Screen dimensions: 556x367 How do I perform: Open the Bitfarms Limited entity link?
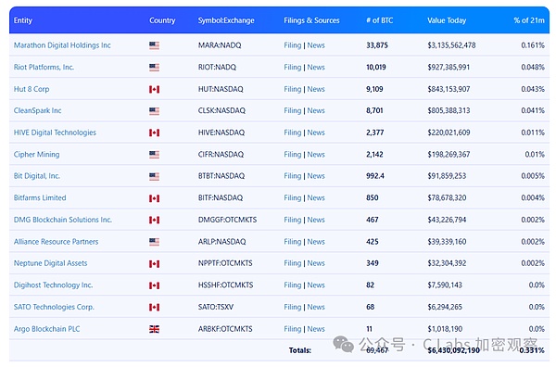tap(40, 197)
